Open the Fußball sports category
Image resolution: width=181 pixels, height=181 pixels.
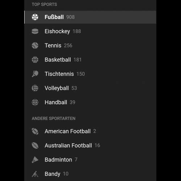(x=90, y=17)
